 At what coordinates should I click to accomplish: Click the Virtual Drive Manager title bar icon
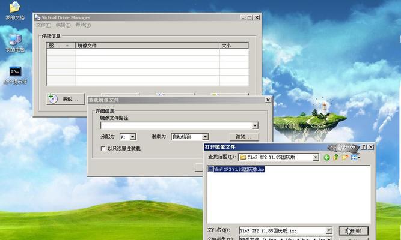[x=38, y=17]
